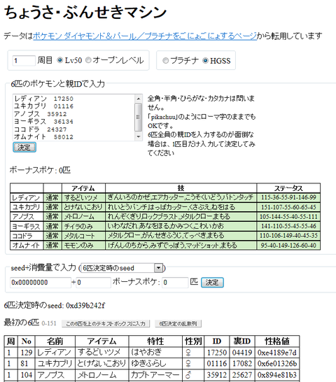Click アノプス name in the green table

(x=27, y=217)
